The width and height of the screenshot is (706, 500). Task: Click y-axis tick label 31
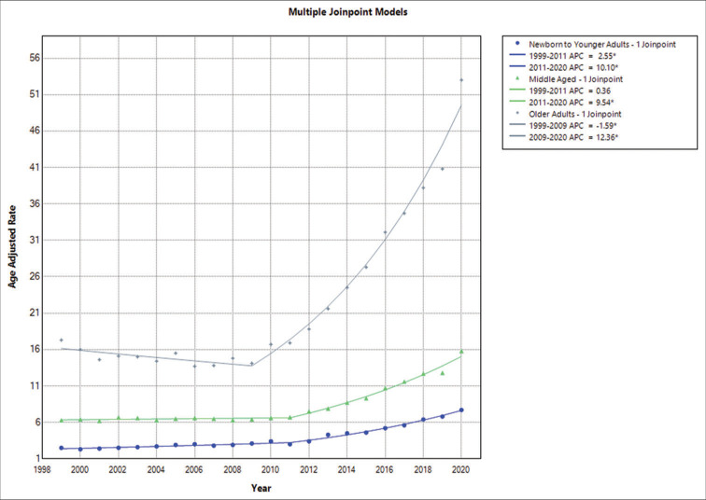coord(35,240)
